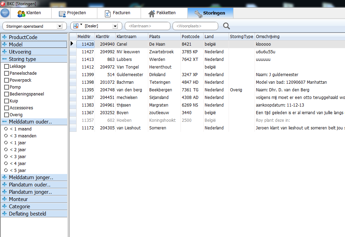The width and height of the screenshot is (345, 237).
Task: Click the BKC round logo button
Action: [x=5, y=13]
